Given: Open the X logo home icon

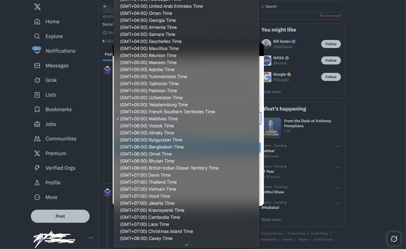Looking at the screenshot, I should click(37, 7).
